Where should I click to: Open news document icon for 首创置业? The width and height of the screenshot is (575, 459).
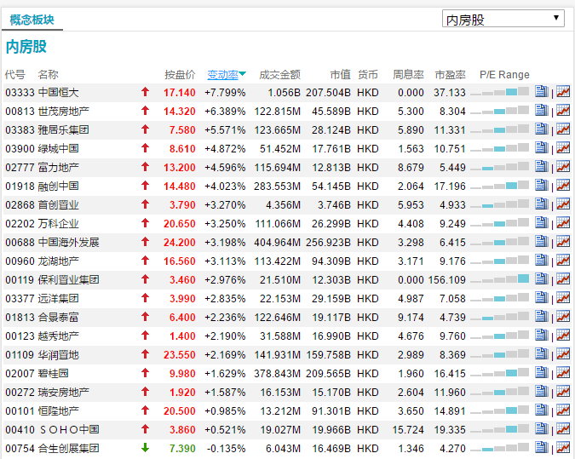pyautogui.click(x=542, y=204)
